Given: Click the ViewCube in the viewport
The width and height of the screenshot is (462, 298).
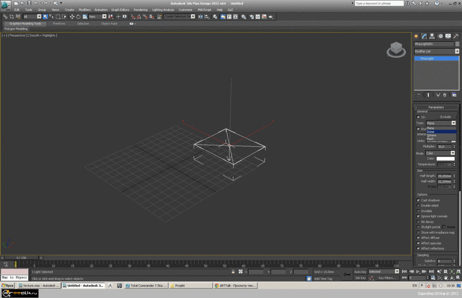Looking at the screenshot, I should (x=396, y=49).
